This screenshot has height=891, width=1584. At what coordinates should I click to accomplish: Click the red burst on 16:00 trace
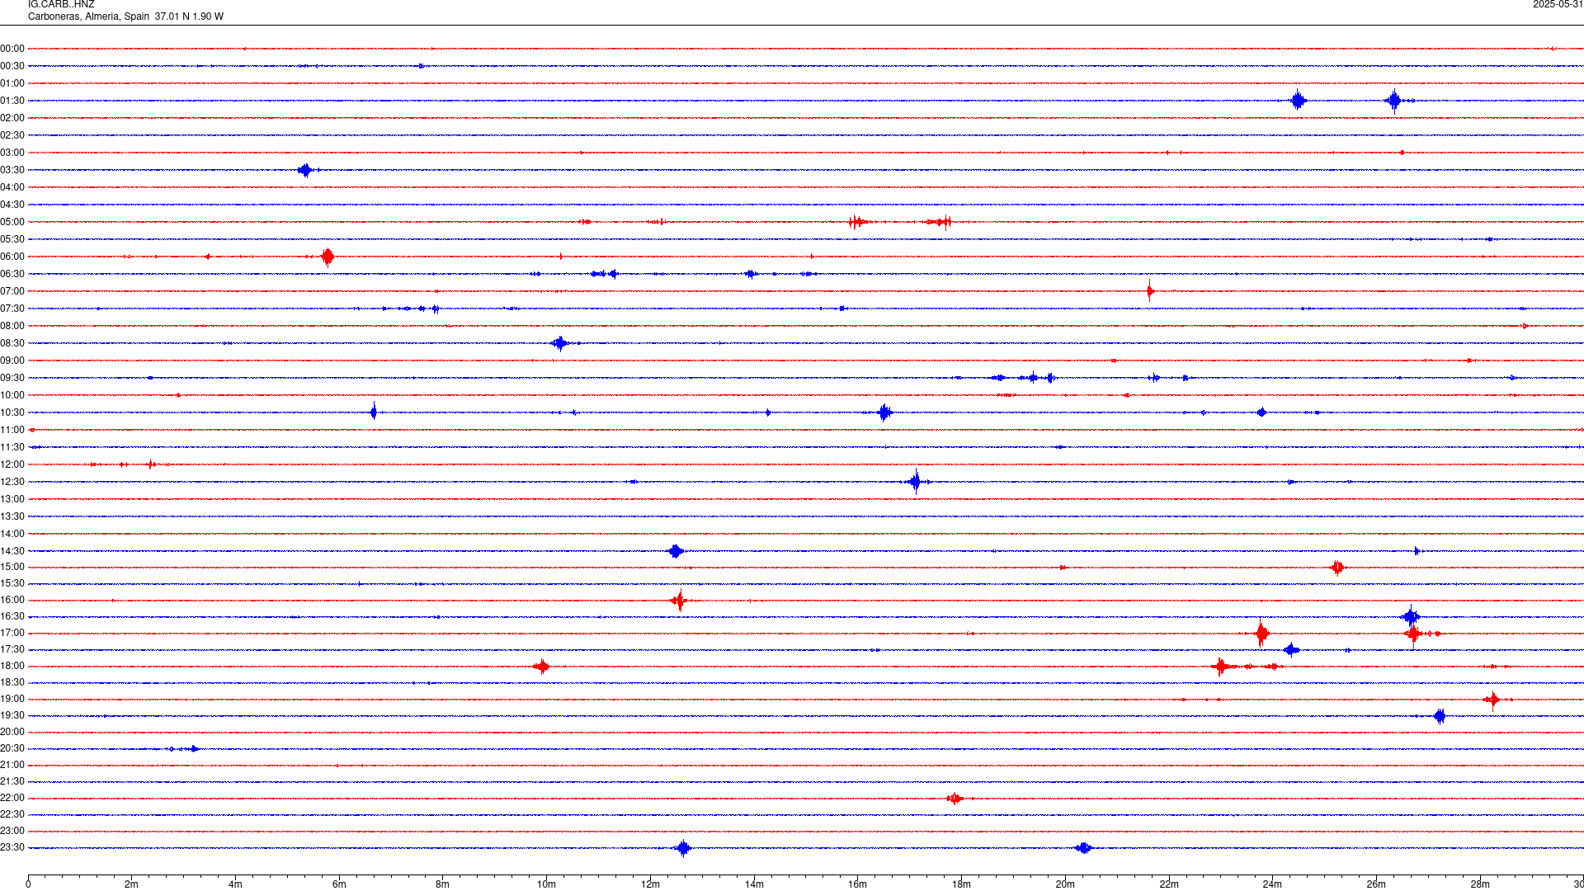[x=679, y=601]
